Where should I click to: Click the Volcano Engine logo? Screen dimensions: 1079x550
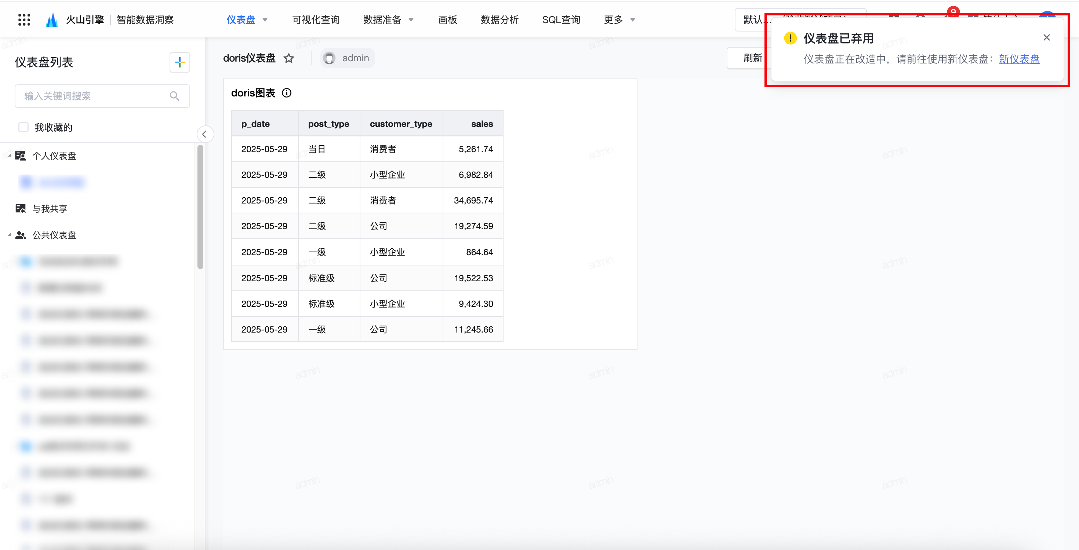pos(51,20)
